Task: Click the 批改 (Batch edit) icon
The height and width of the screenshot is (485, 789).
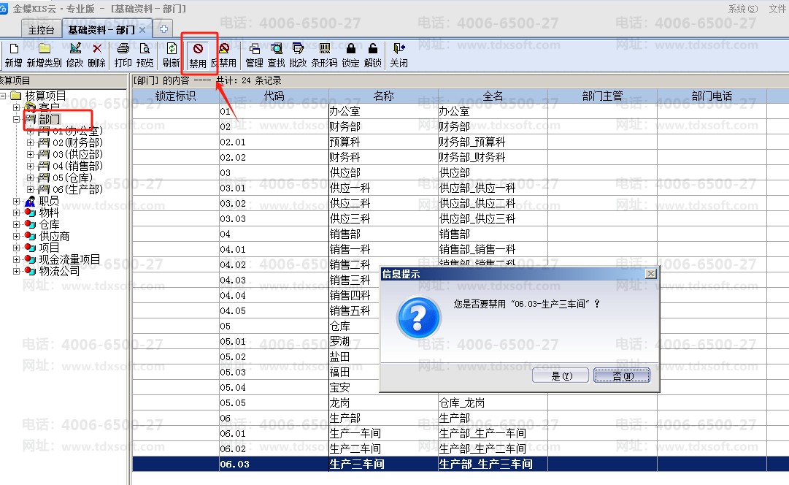Action: pos(298,49)
